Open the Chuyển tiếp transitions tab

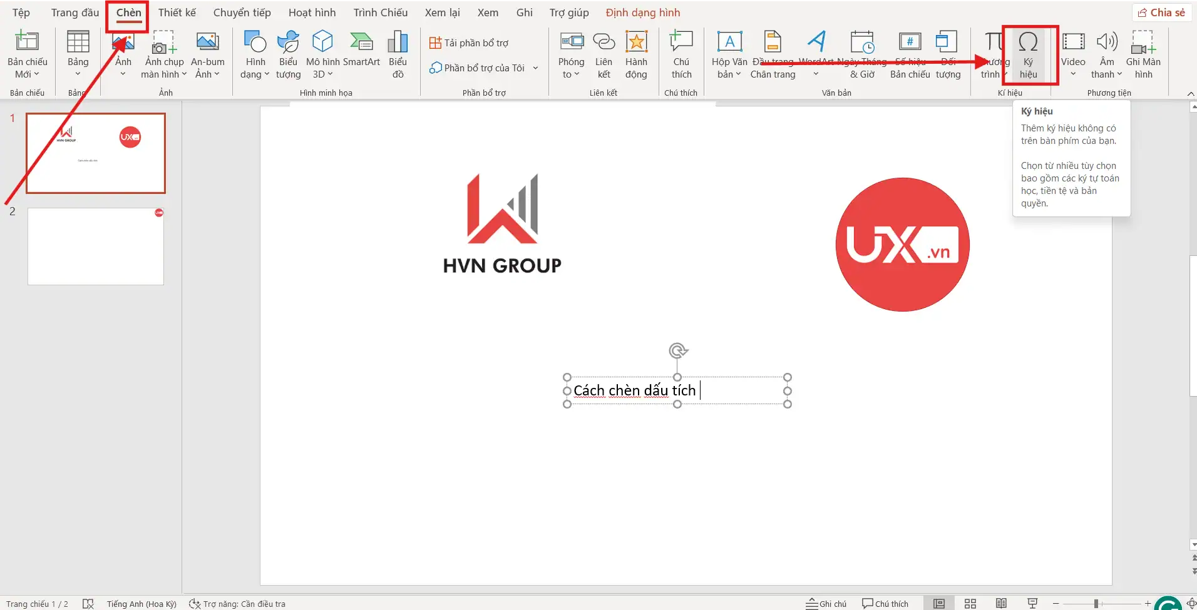pyautogui.click(x=242, y=13)
